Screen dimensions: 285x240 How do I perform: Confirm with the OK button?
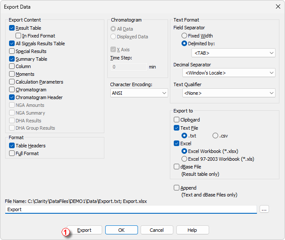click(x=122, y=230)
